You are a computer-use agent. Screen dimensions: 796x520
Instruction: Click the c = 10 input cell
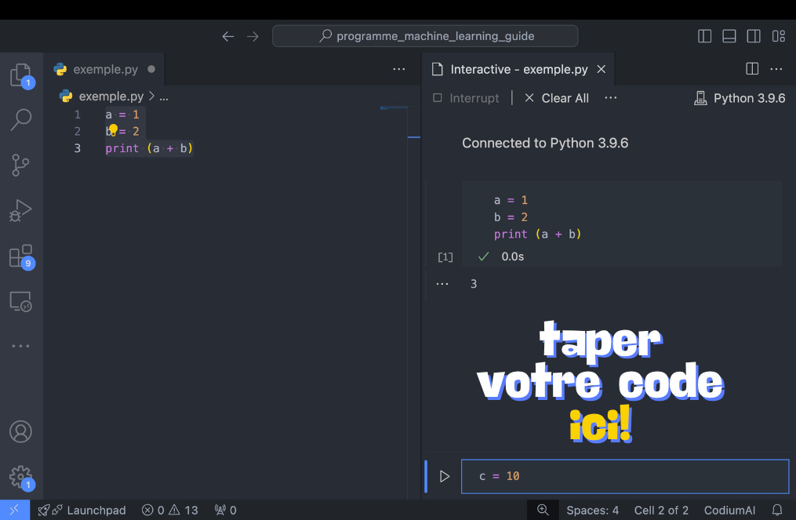625,476
